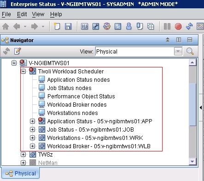Switch to the Physical tab at bottom

(21, 174)
